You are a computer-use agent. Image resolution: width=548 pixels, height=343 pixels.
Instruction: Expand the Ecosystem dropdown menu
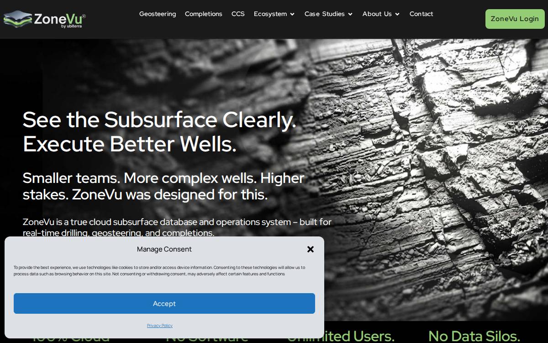click(274, 14)
